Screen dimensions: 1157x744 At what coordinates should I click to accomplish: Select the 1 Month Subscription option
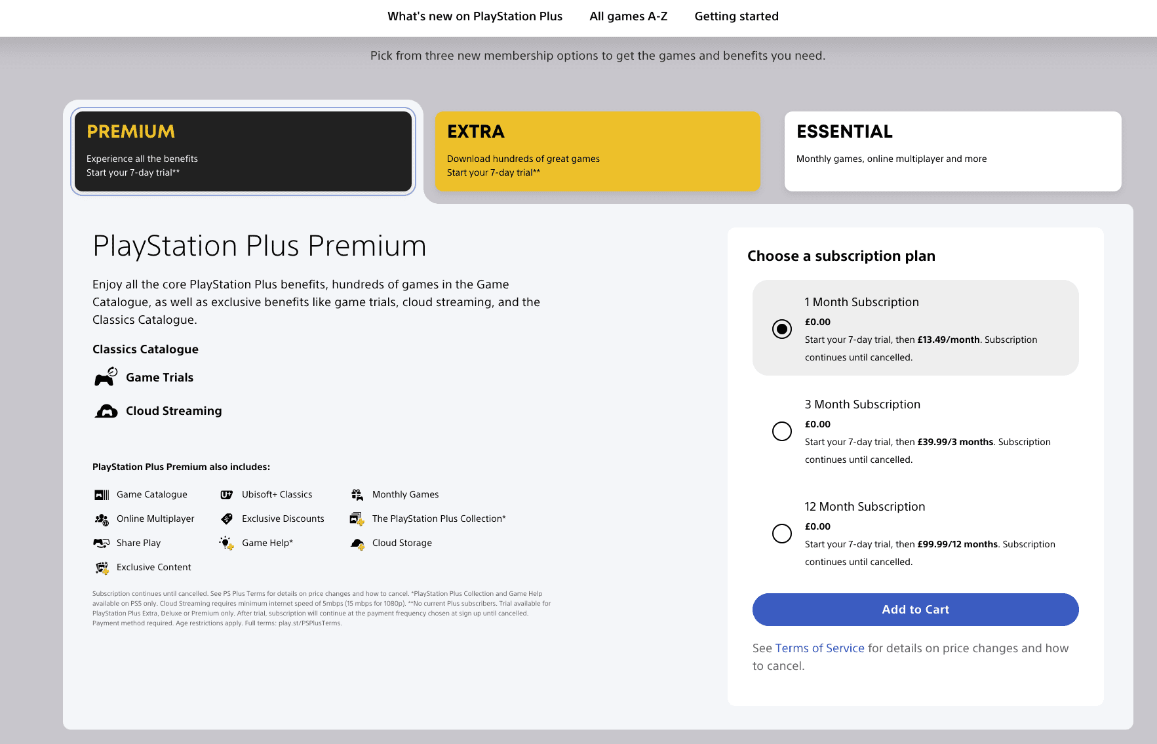tap(782, 330)
